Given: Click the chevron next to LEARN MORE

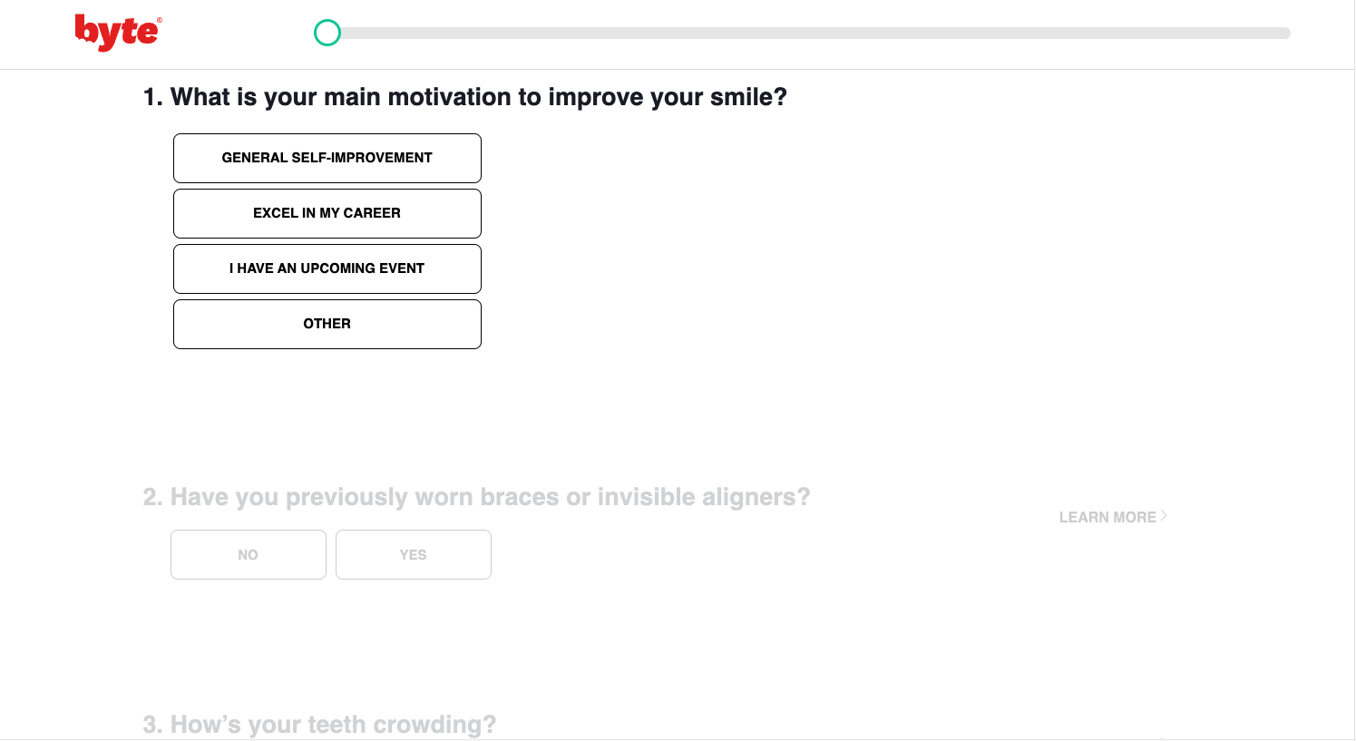Looking at the screenshot, I should pos(1164,516).
